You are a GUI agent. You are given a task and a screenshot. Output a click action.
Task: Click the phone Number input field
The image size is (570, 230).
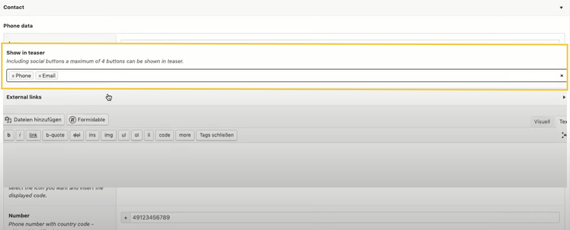point(344,218)
